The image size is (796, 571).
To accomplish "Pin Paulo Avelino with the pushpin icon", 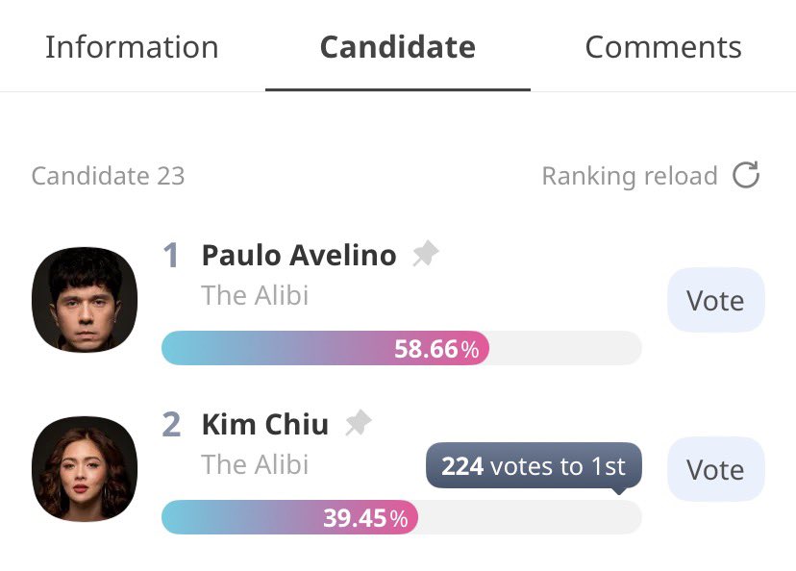I will click(426, 253).
